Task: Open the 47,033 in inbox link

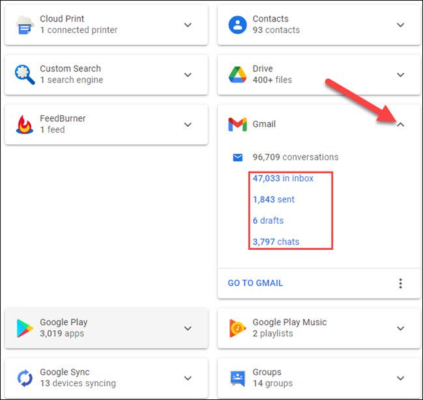Action: coord(283,178)
